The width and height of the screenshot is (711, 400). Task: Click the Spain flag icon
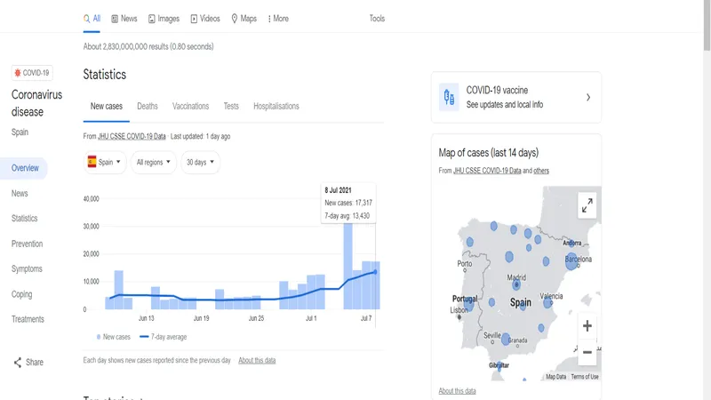click(x=92, y=162)
